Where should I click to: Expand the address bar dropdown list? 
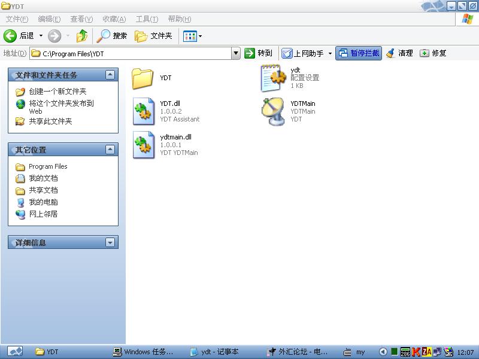coord(235,53)
